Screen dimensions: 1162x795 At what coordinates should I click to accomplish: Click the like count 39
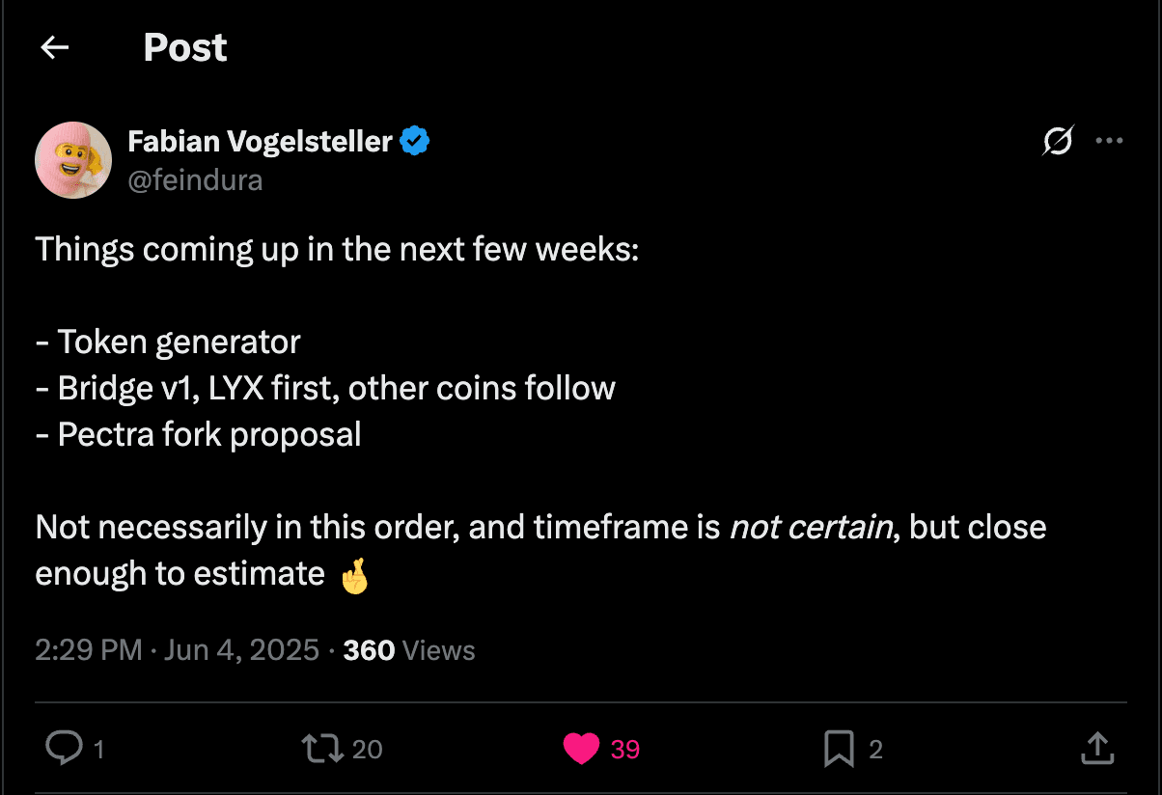click(x=625, y=750)
